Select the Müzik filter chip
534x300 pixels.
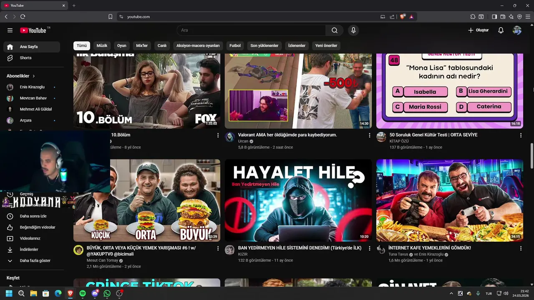pos(102,45)
